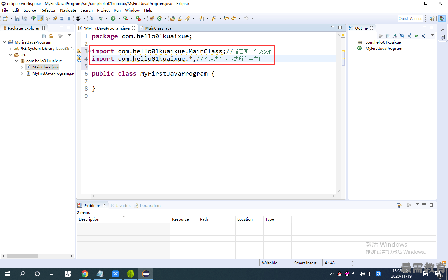Open the Debug dropdown arrow
The image size is (448, 280).
point(107,18)
